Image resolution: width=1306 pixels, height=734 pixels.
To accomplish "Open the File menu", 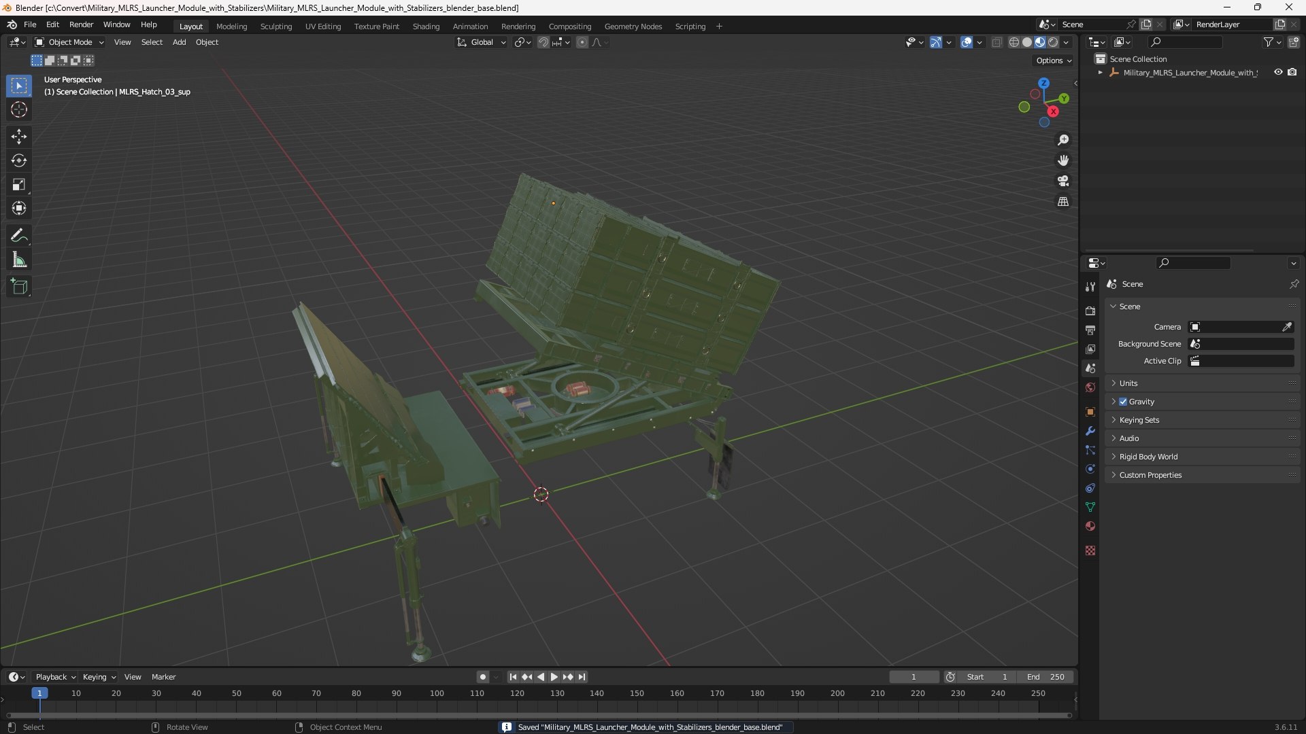I will click(x=30, y=24).
